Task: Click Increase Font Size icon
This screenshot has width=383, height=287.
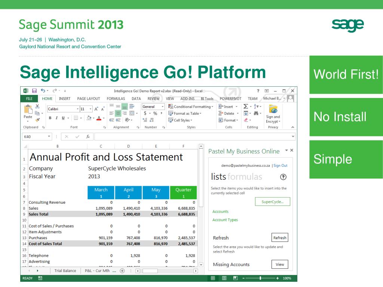Action: click(x=96, y=109)
